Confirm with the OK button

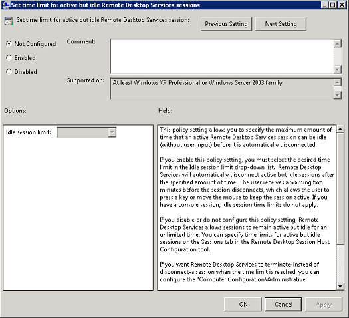coord(243,304)
